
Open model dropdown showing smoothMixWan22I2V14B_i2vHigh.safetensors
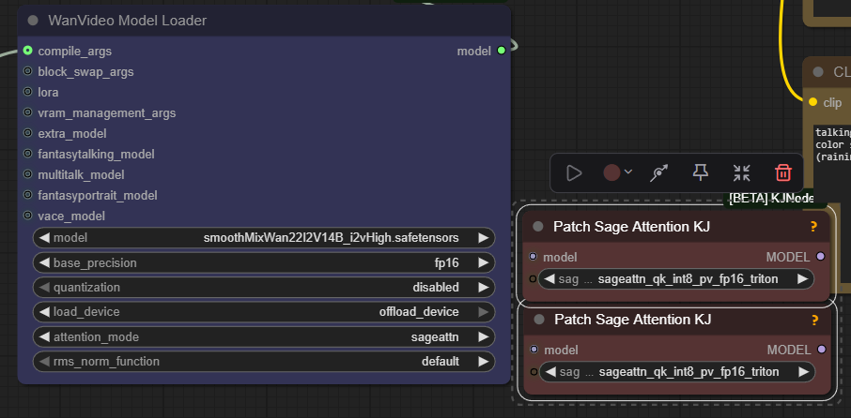264,238
